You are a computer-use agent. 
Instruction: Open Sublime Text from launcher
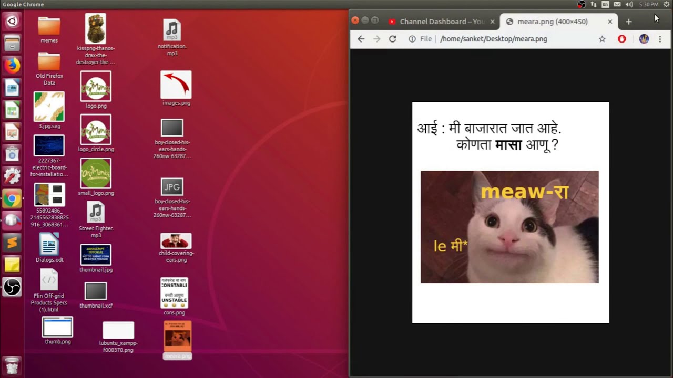pos(12,243)
